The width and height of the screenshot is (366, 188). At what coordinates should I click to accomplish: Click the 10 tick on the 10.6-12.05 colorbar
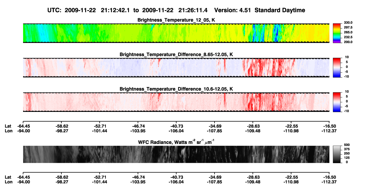[x=347, y=92]
